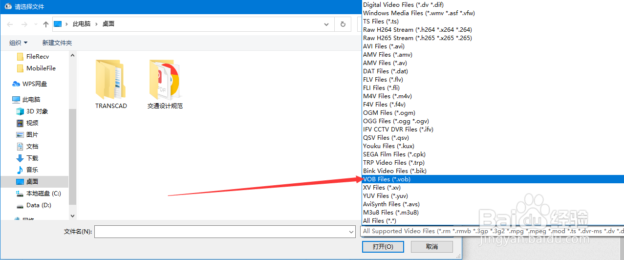Choose All Files (*.*) filter
Viewport: 624px width, 260px height.
pyautogui.click(x=493, y=220)
